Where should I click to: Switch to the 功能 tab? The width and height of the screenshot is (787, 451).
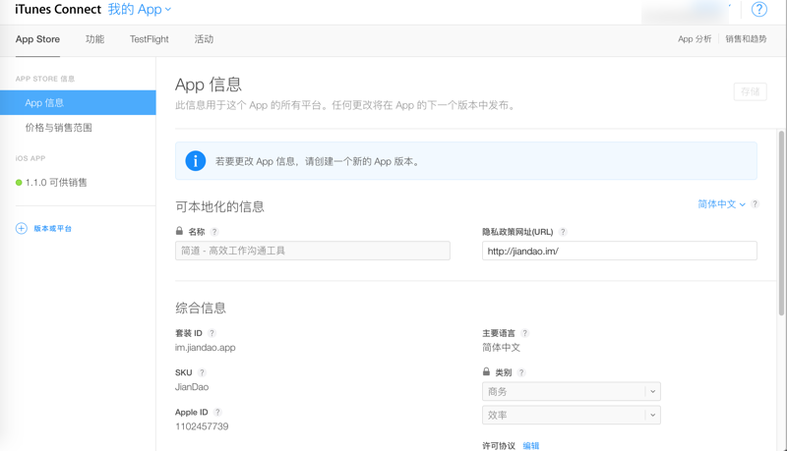click(94, 39)
